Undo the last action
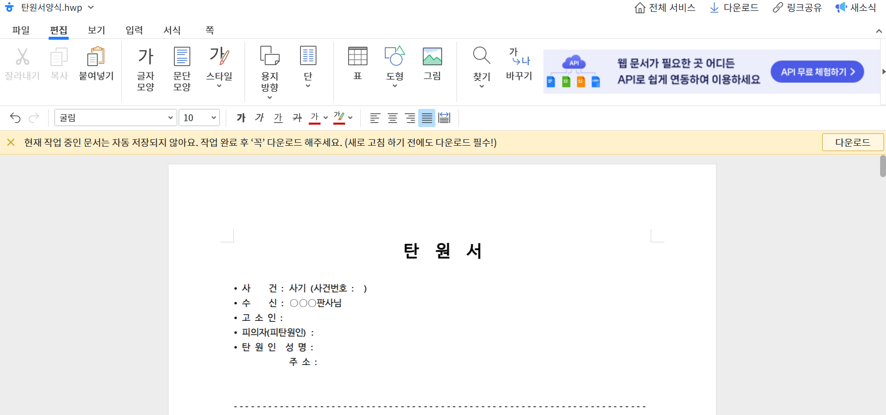Image resolution: width=886 pixels, height=415 pixels. [x=15, y=118]
